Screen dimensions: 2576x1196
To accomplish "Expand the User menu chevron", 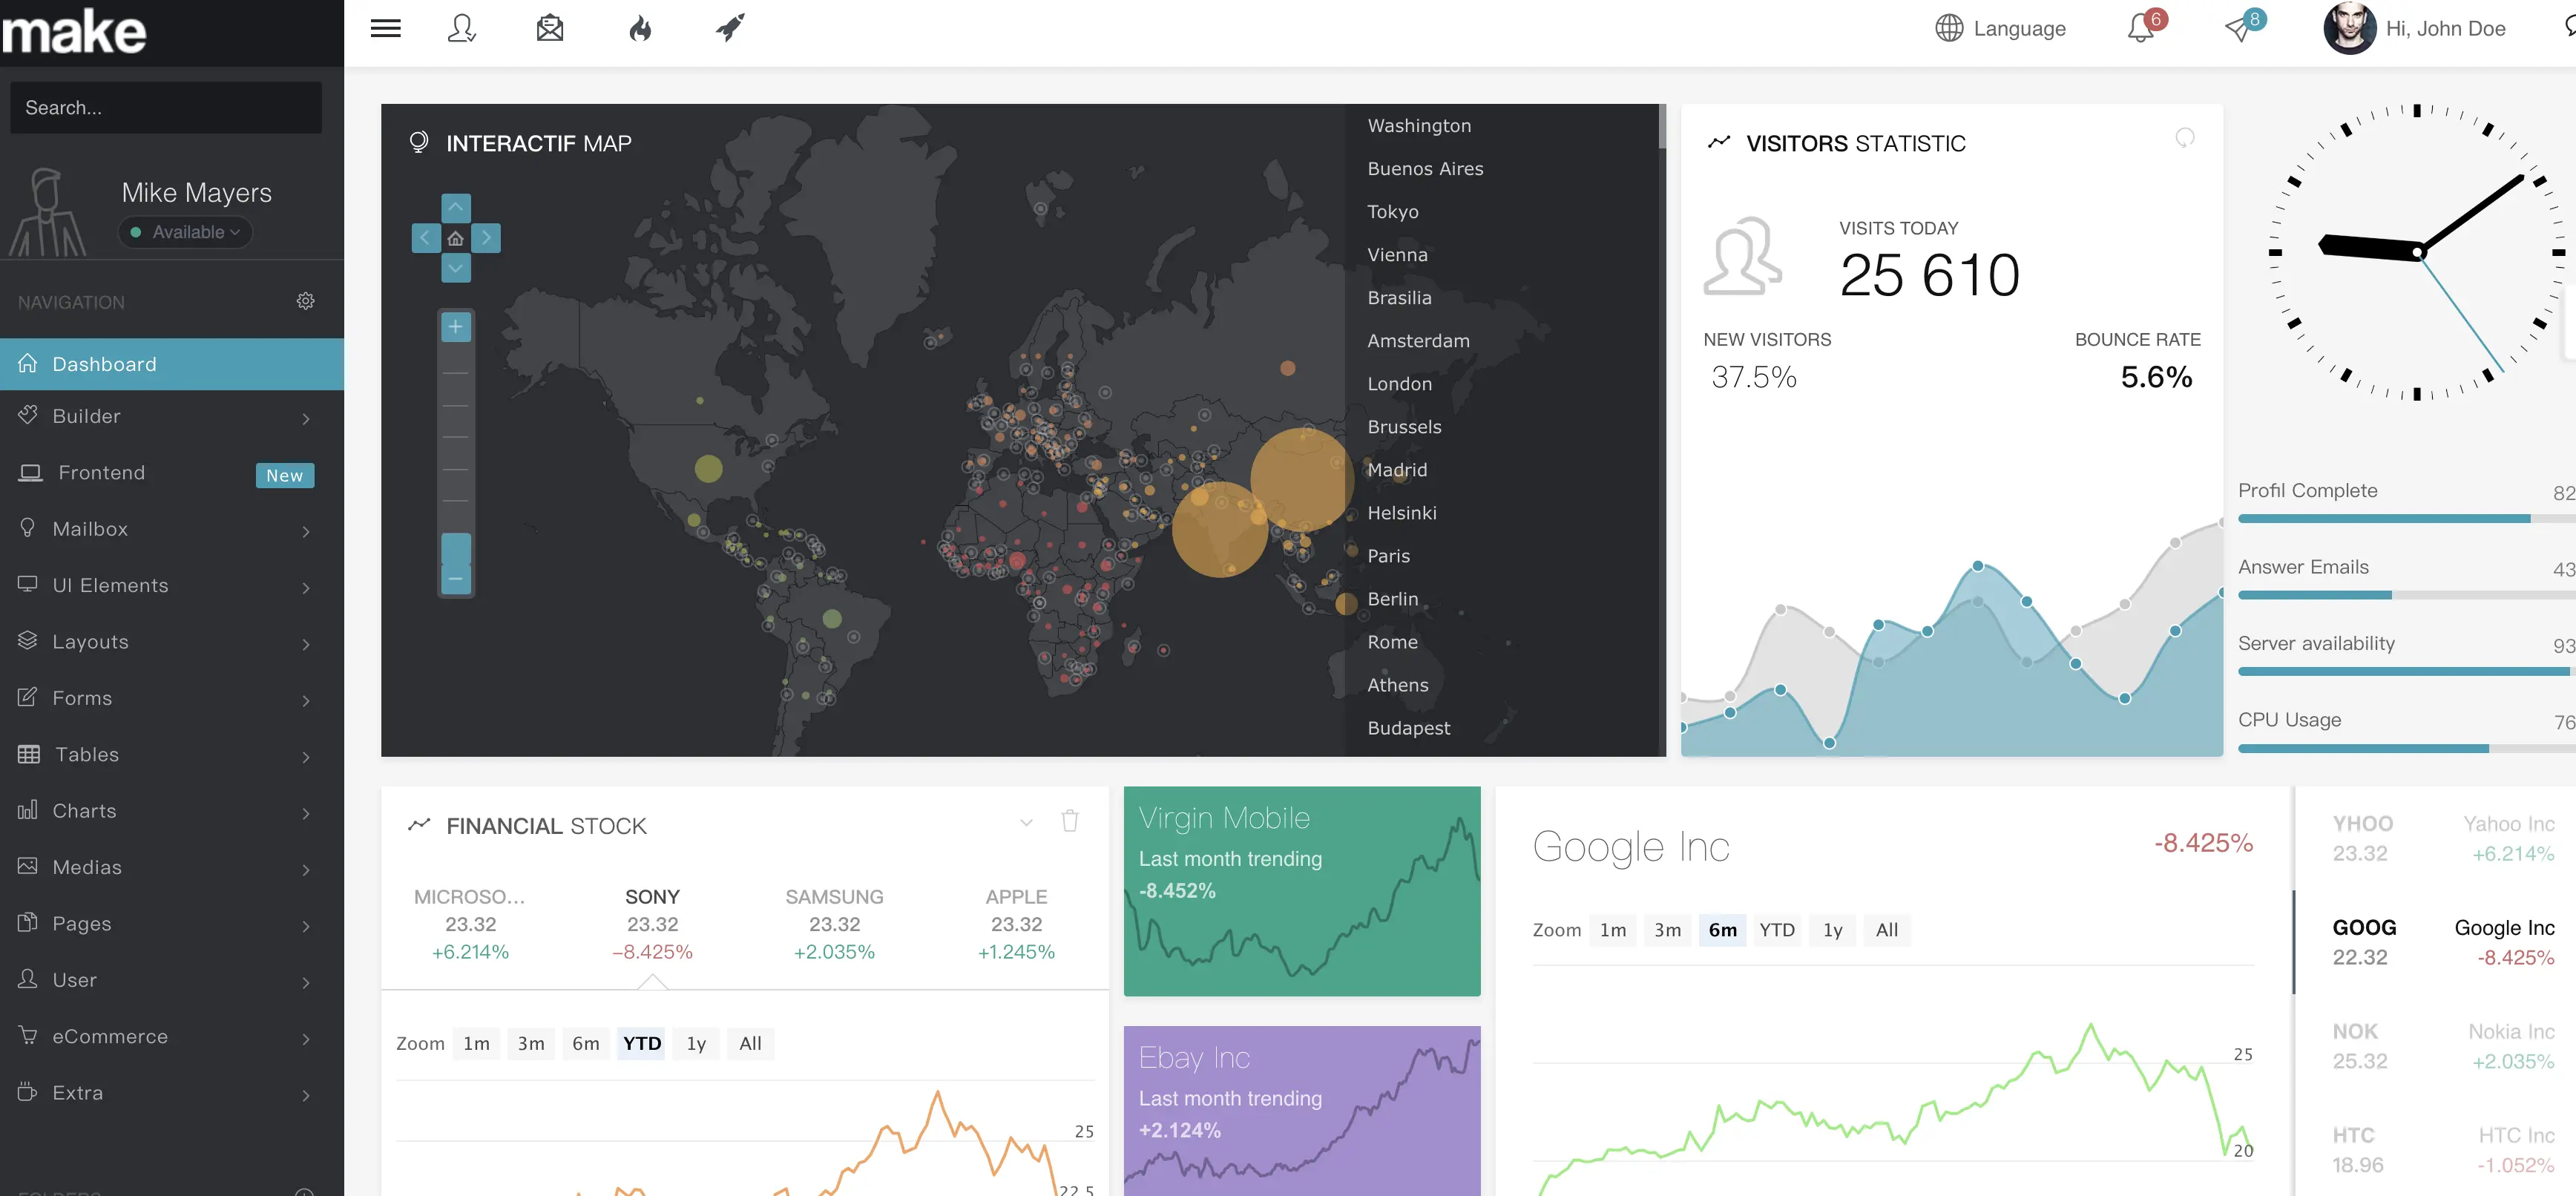I will (x=306, y=983).
